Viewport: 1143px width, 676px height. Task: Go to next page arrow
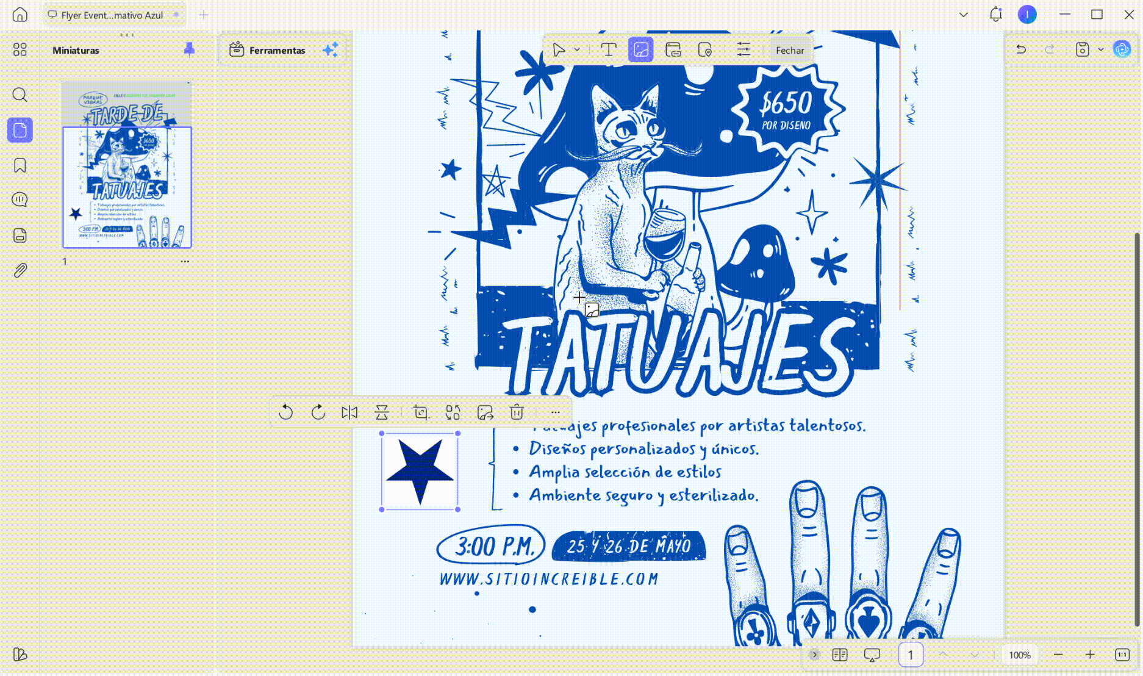[x=975, y=655]
